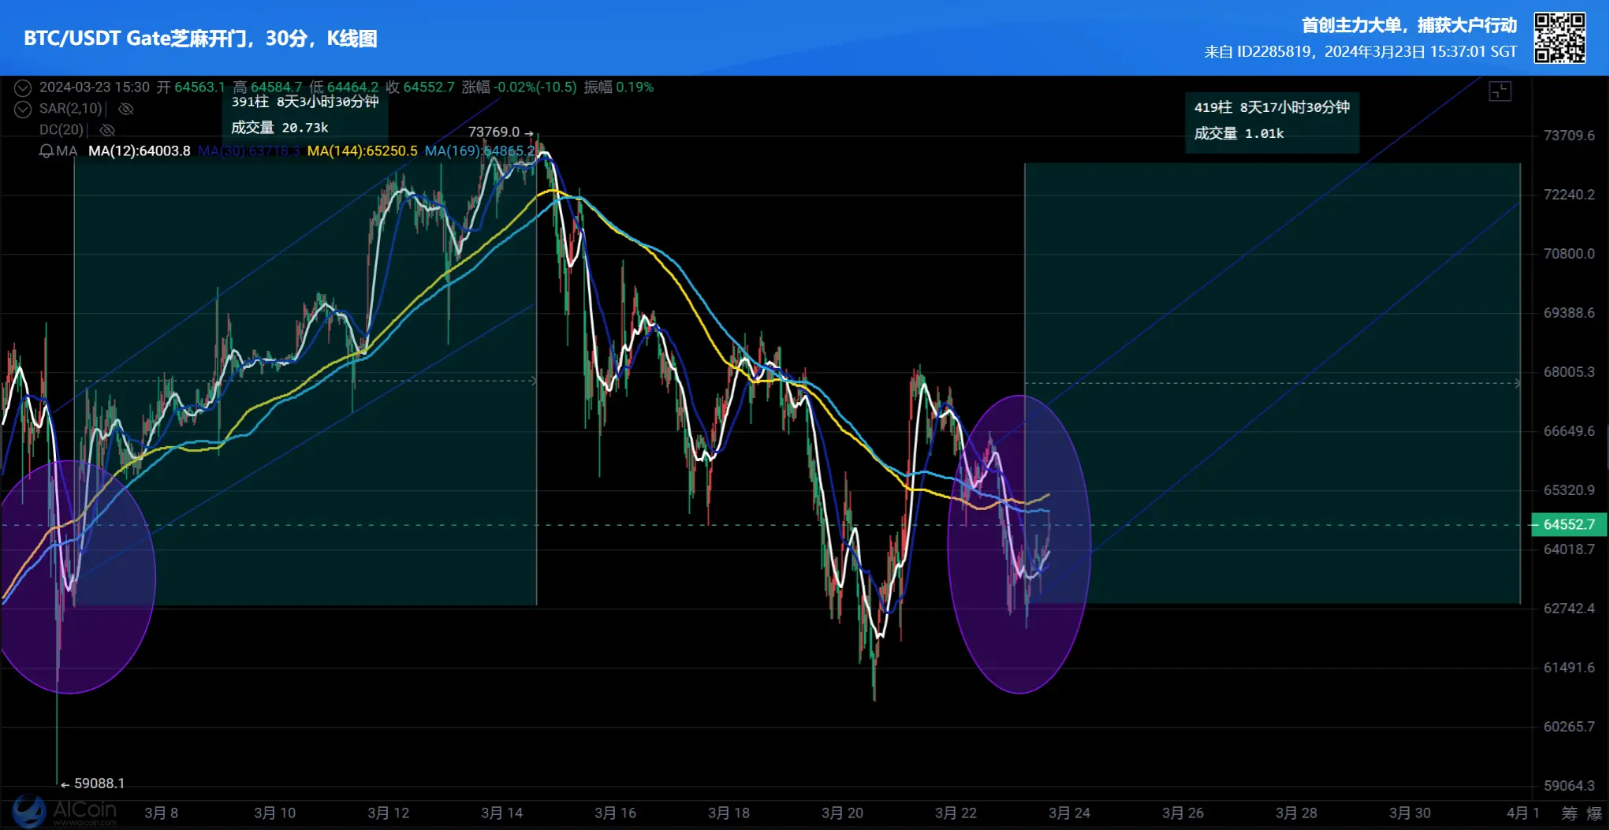The image size is (1610, 830).
Task: Click the 3月 24 date label
Action: [x=1070, y=813]
